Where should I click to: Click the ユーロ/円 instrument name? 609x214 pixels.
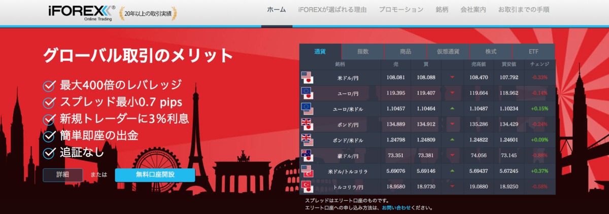coord(348,93)
